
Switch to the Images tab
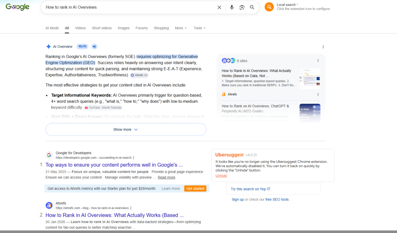(123, 28)
